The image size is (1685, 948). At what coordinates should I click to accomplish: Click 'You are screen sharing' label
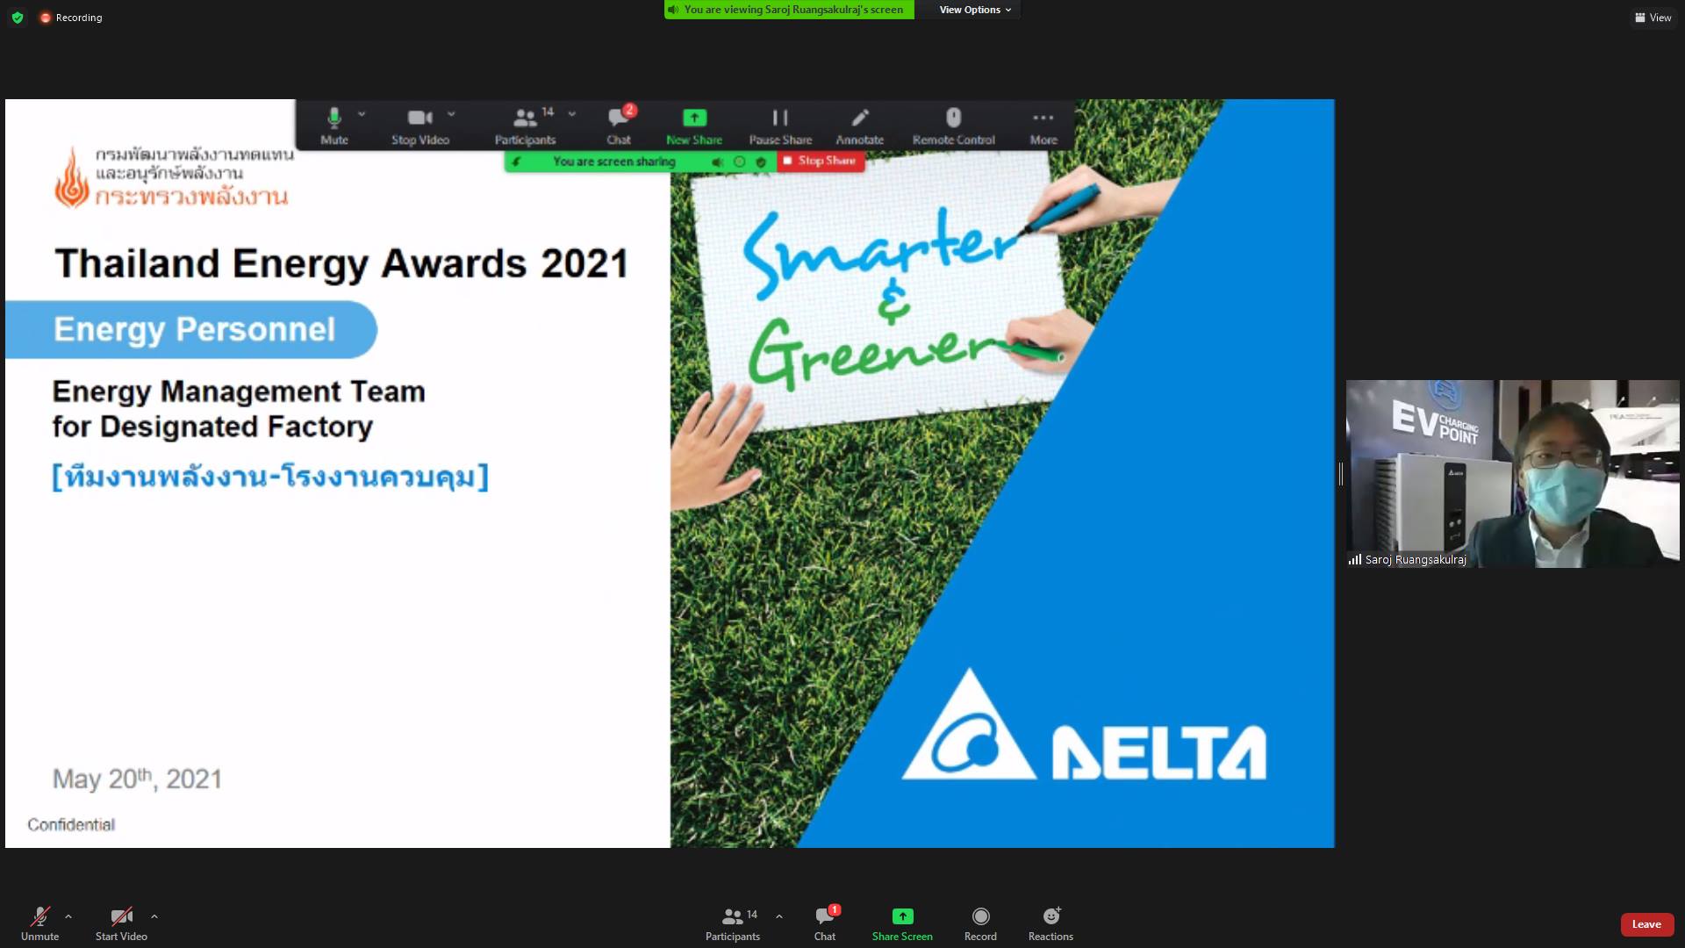(614, 162)
